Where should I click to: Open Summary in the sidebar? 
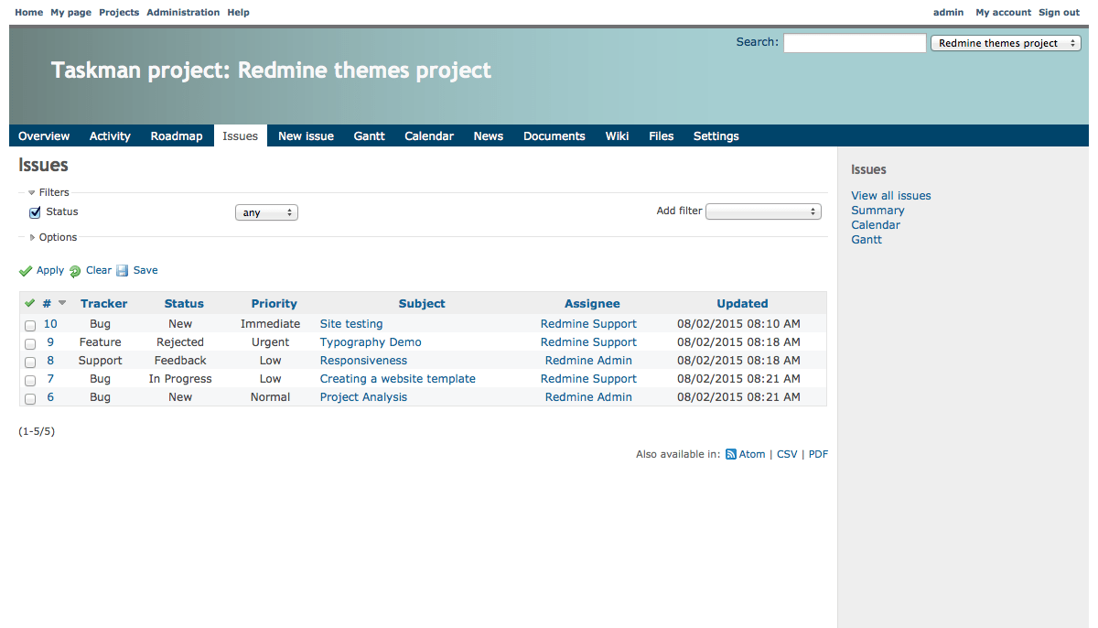click(877, 211)
